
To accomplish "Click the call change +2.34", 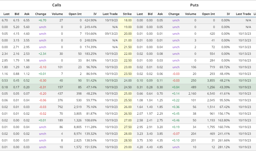I will click(x=42, y=54).
